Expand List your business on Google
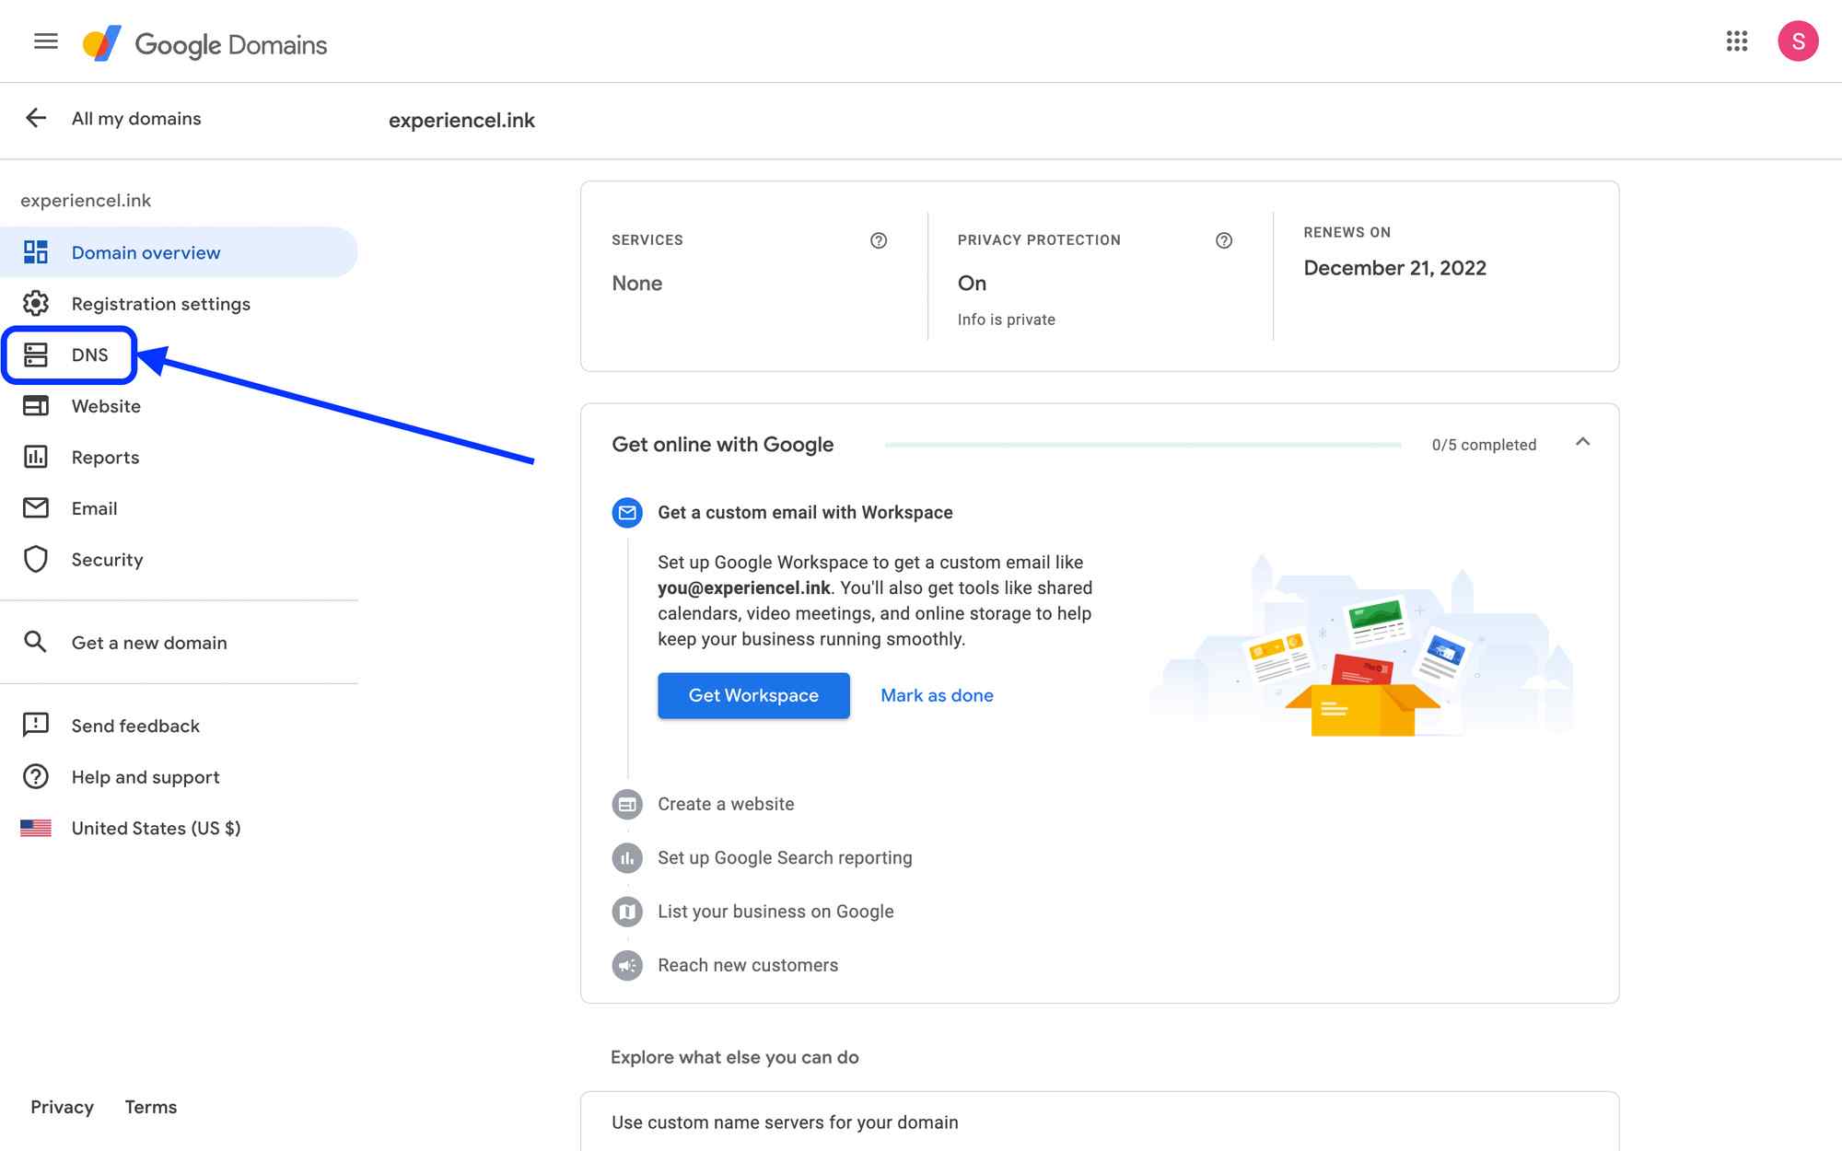Screen dimensions: 1842x1151 click(775, 912)
